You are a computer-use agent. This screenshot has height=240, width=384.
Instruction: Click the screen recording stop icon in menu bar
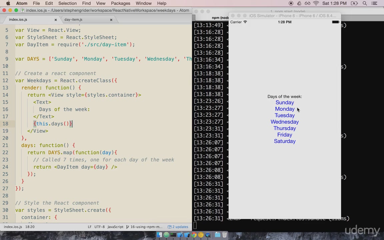291,3
